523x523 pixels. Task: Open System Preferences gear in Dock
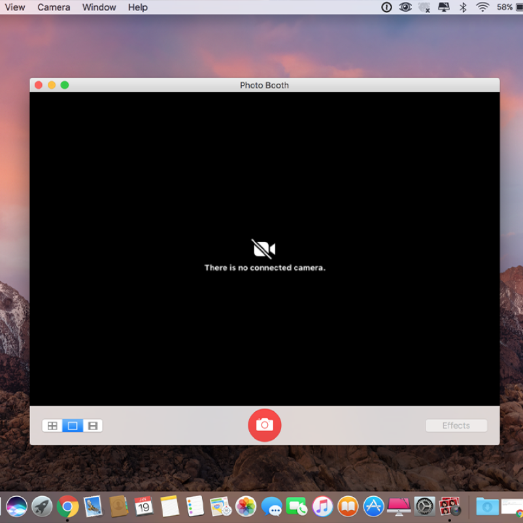click(x=424, y=506)
